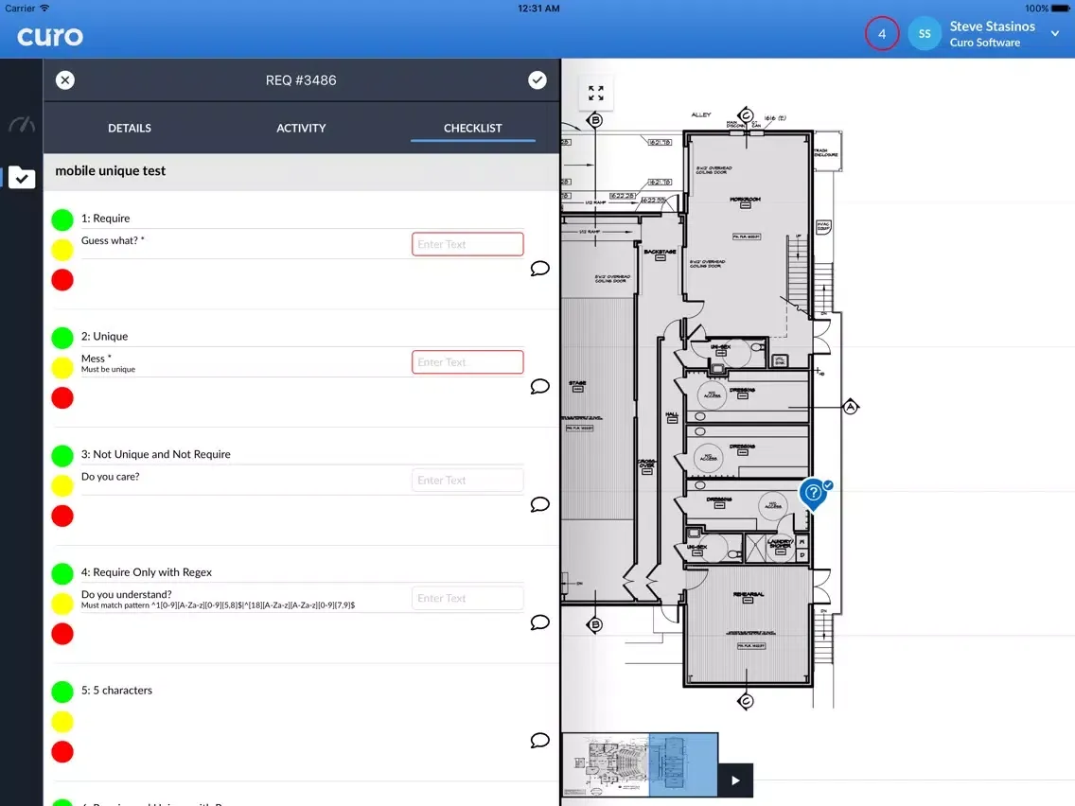
Task: Click the '5: 5 characters' label
Action: (x=116, y=691)
